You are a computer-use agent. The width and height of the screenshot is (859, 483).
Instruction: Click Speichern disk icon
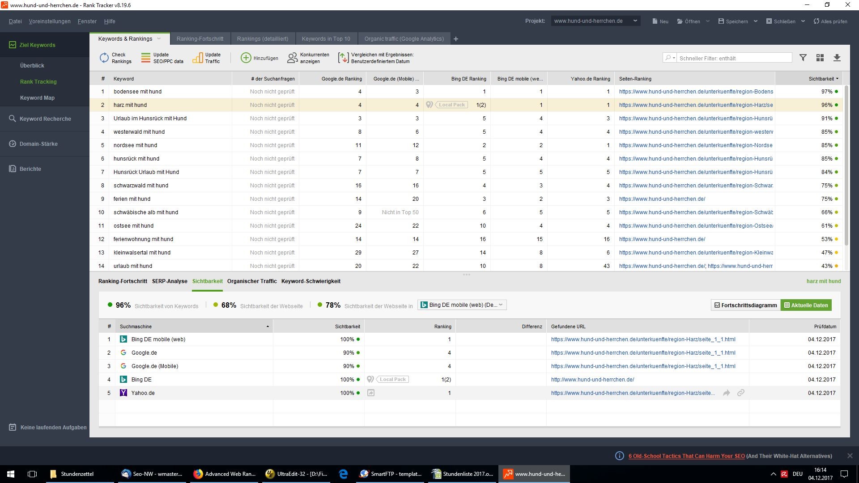(x=721, y=21)
